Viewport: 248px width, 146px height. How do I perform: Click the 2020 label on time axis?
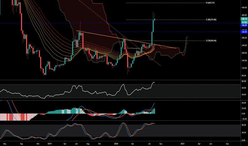click(x=116, y=144)
